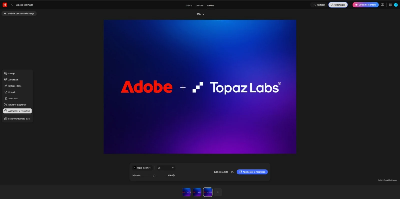Click the Partager share button

pos(319,5)
